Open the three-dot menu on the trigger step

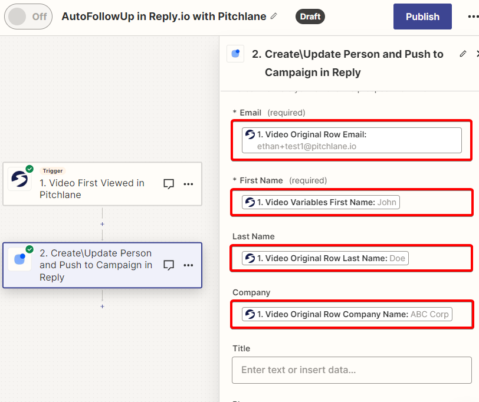tap(188, 184)
